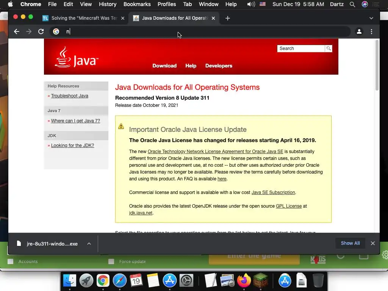This screenshot has width=388, height=291.
Task: Open Minecraft block icon in Dock
Action: (260, 281)
